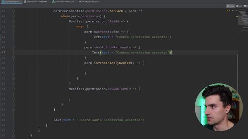Collapse the forEach block on line 39
The height and width of the screenshot is (139, 248).
[x=14, y=11]
